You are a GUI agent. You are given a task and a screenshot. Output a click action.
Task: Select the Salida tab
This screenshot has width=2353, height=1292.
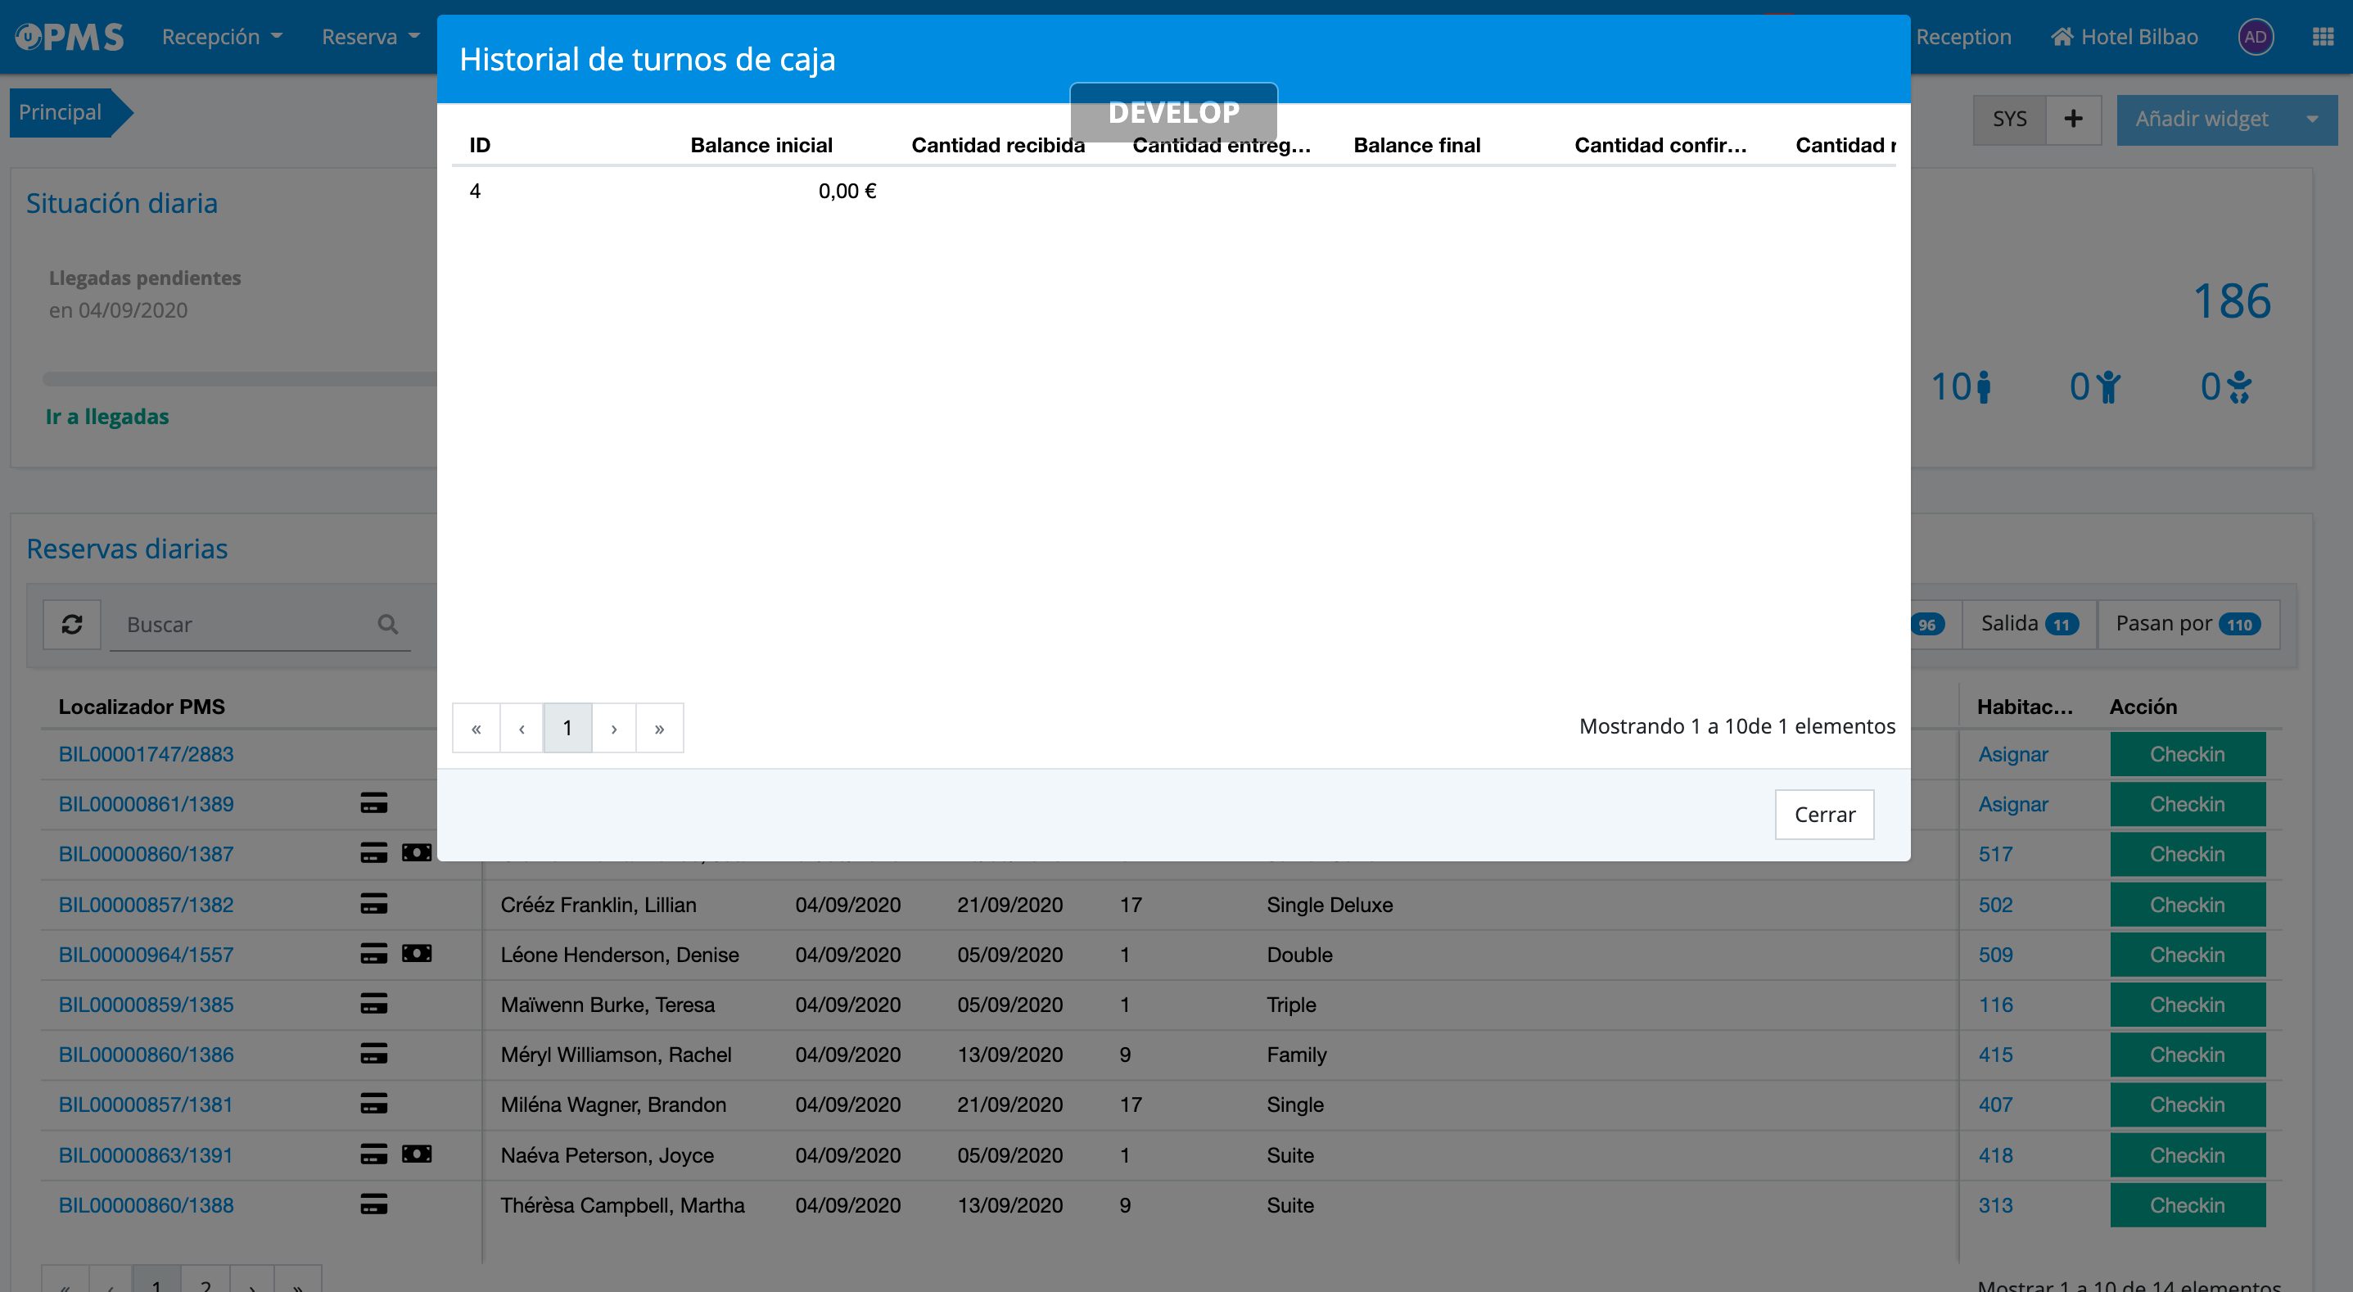click(2029, 624)
